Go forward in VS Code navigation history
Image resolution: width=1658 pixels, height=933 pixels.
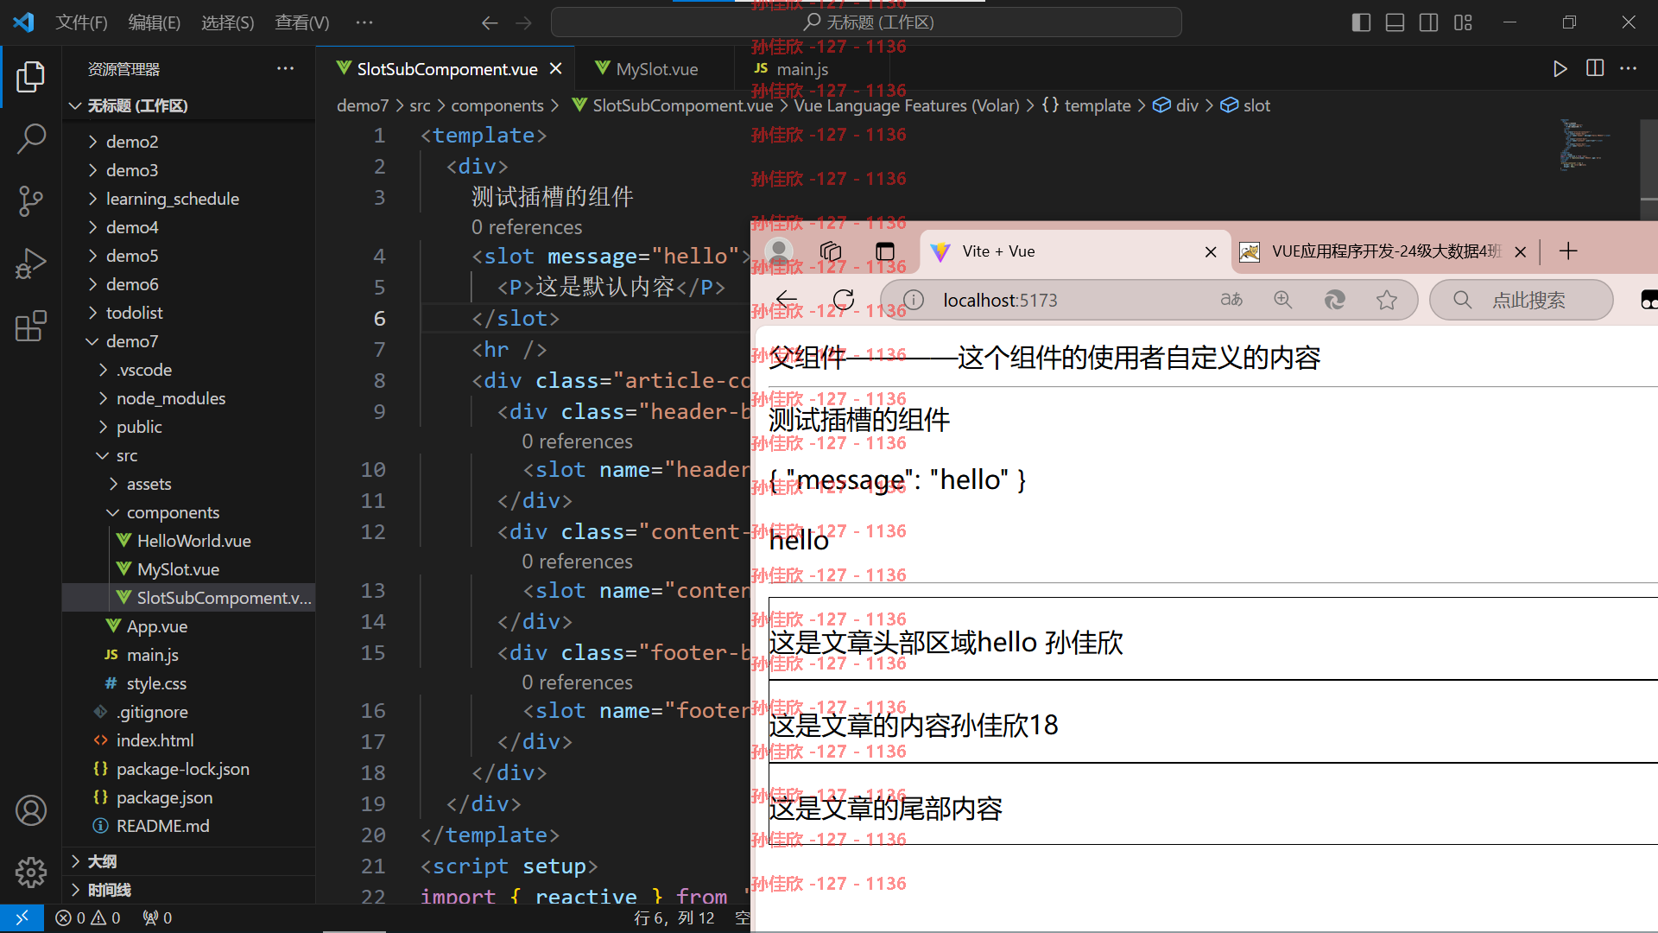[x=523, y=22]
